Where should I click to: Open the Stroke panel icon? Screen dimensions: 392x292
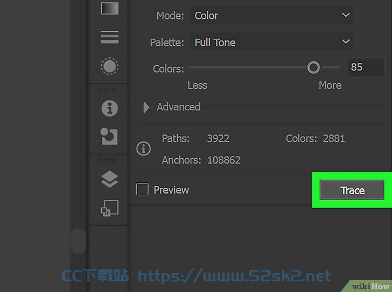109,37
